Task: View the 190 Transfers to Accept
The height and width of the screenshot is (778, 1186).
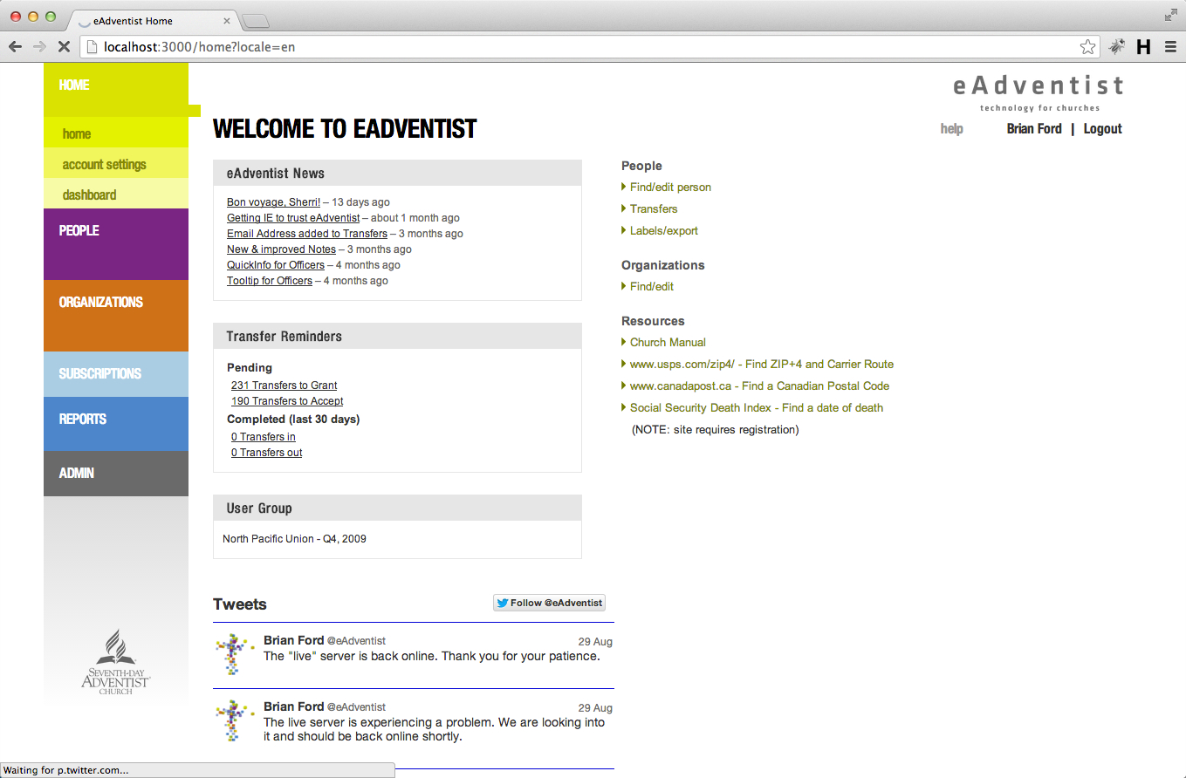Action: pos(287,401)
